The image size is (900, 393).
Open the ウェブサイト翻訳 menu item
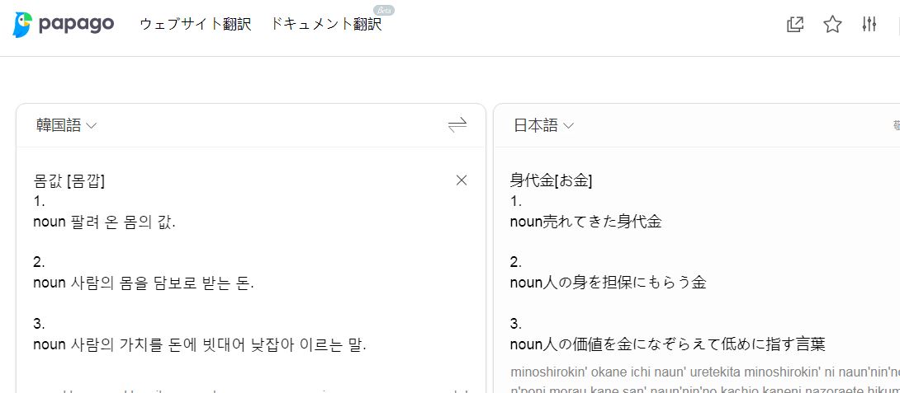click(x=195, y=24)
